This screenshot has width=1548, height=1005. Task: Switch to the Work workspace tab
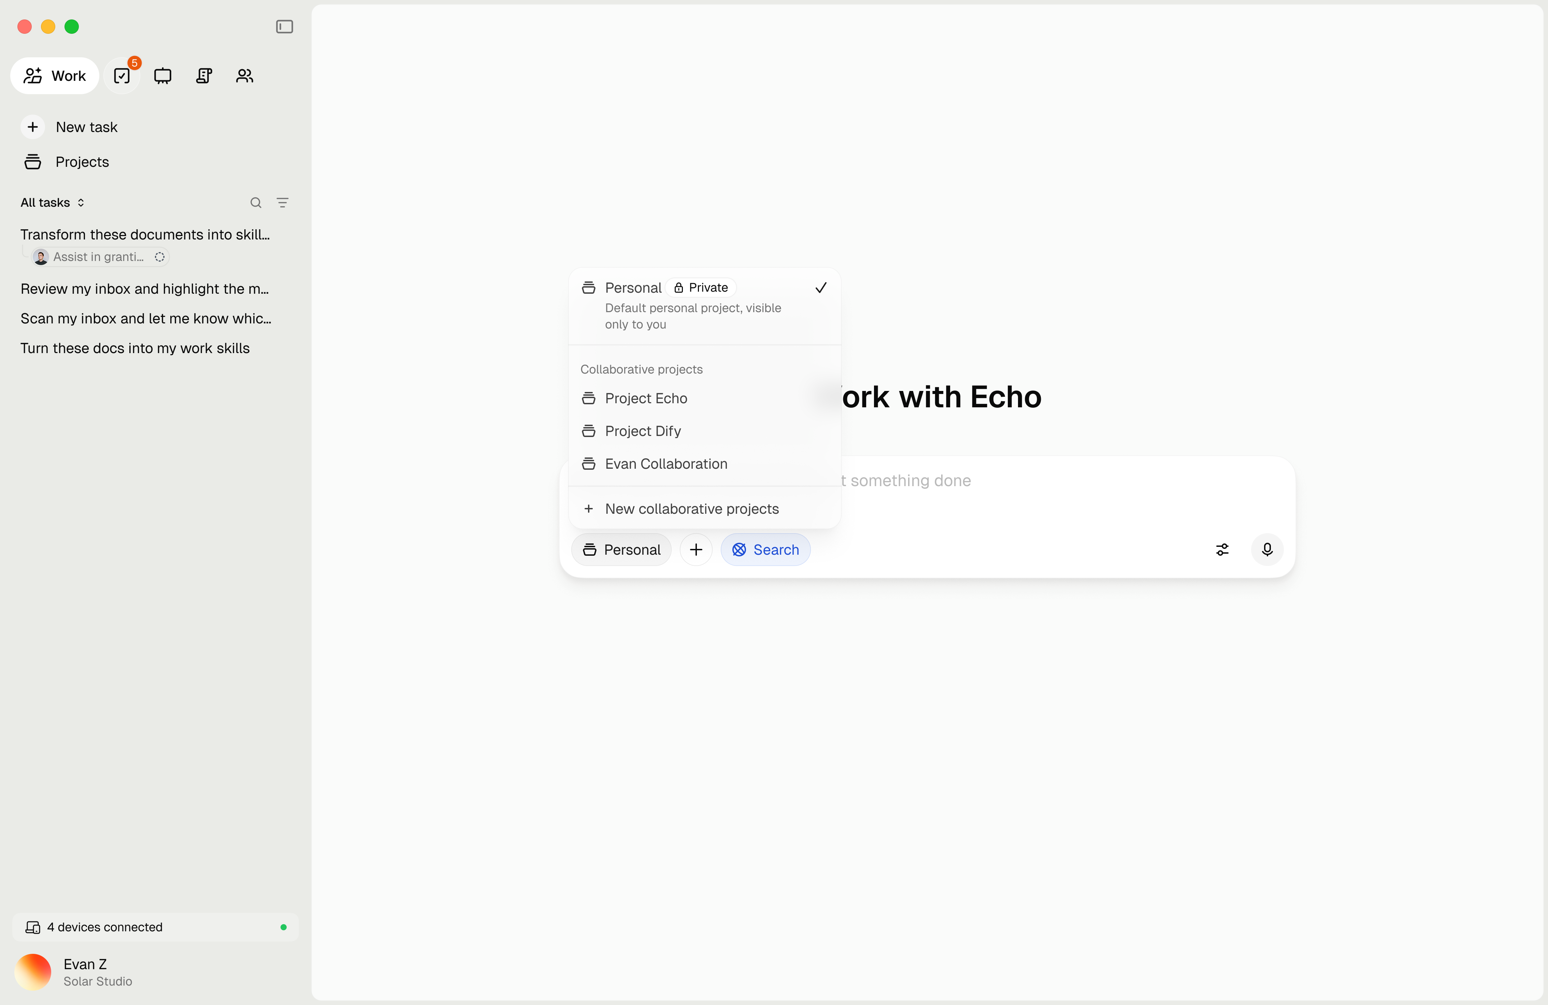point(54,75)
